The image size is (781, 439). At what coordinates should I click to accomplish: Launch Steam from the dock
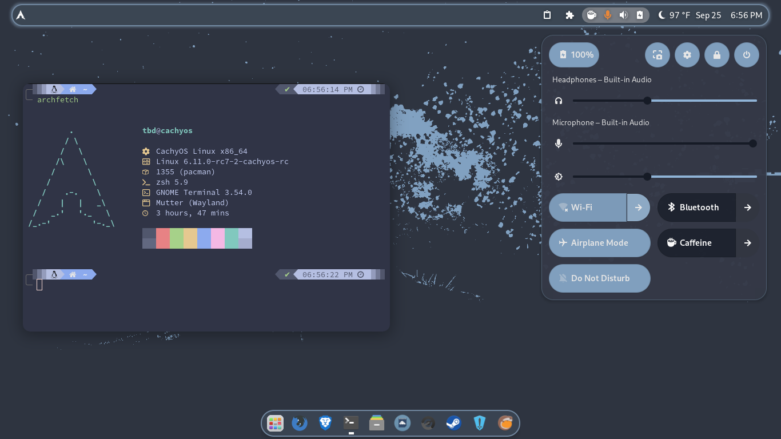point(453,423)
